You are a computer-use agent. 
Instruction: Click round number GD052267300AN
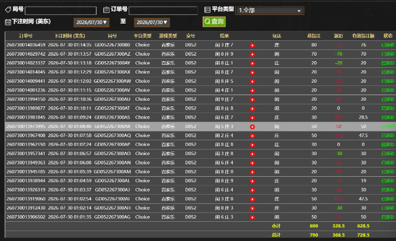click(x=113, y=163)
